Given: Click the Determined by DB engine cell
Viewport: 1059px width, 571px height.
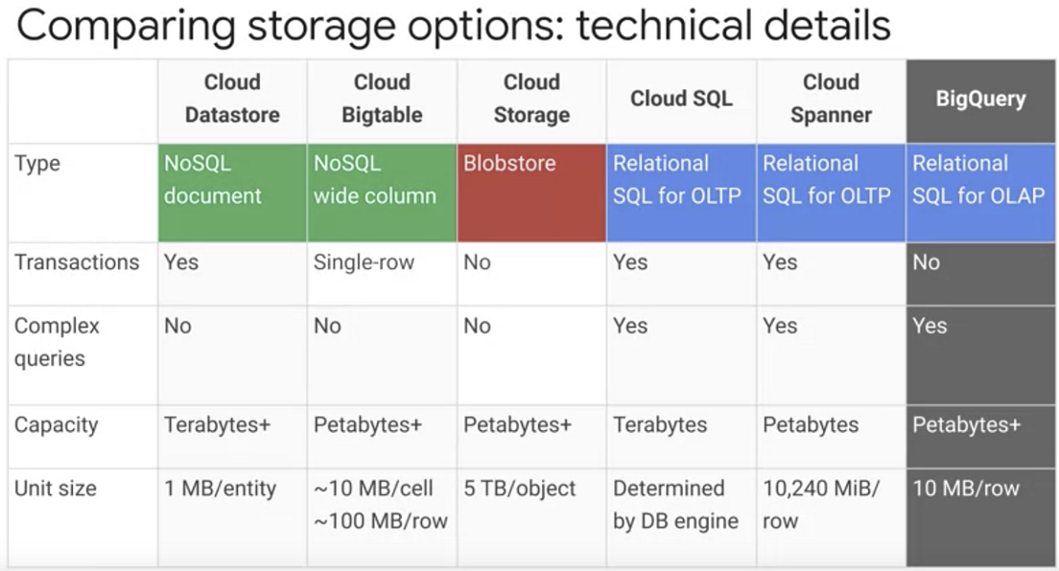Looking at the screenshot, I should 675,505.
